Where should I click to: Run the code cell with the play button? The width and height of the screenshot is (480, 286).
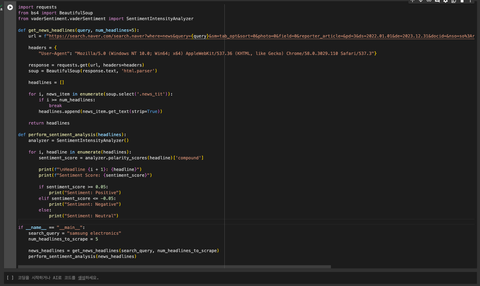click(10, 7)
